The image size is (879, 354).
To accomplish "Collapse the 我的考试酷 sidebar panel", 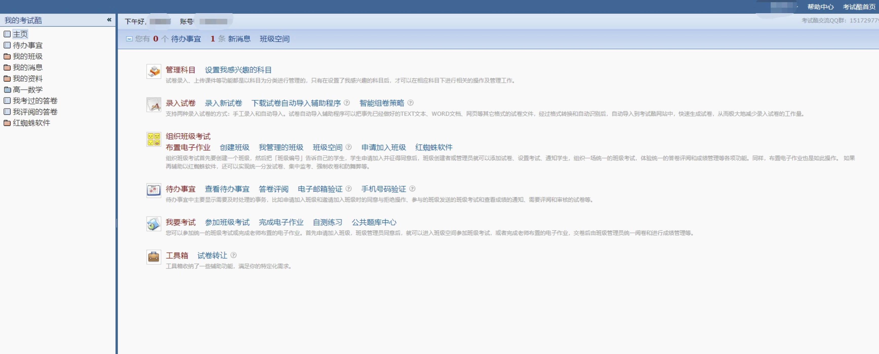I will pyautogui.click(x=109, y=20).
